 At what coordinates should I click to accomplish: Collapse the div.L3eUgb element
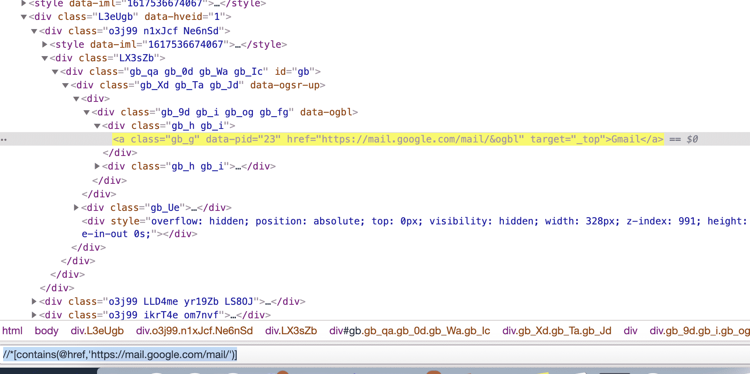coord(23,17)
